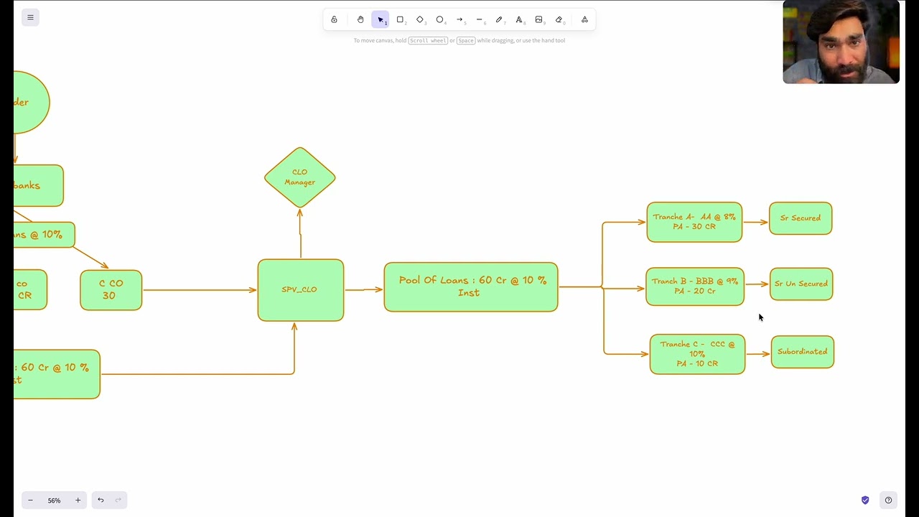The image size is (919, 517).
Task: Redo the last undone action
Action: [118, 500]
